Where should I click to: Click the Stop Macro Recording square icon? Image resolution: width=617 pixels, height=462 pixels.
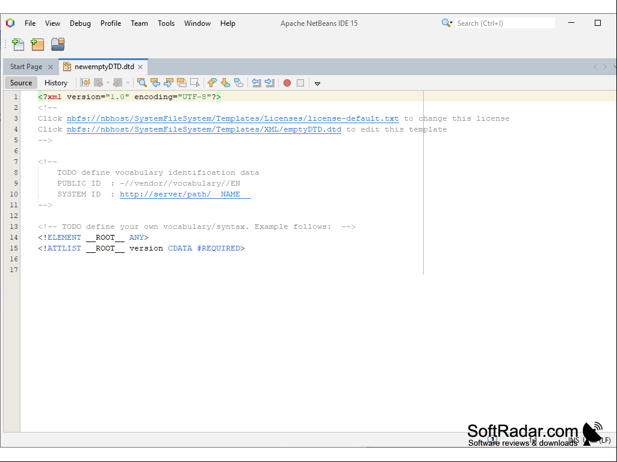pos(300,83)
